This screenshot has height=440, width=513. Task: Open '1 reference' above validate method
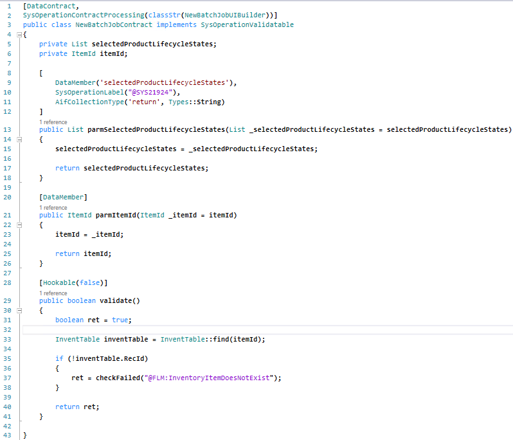pyautogui.click(x=53, y=293)
